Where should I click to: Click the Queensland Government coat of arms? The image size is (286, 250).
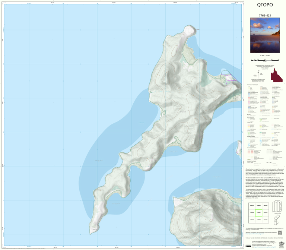282,244
